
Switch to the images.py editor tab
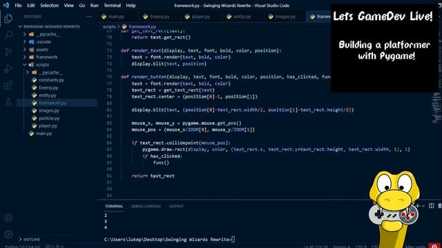click(285, 17)
